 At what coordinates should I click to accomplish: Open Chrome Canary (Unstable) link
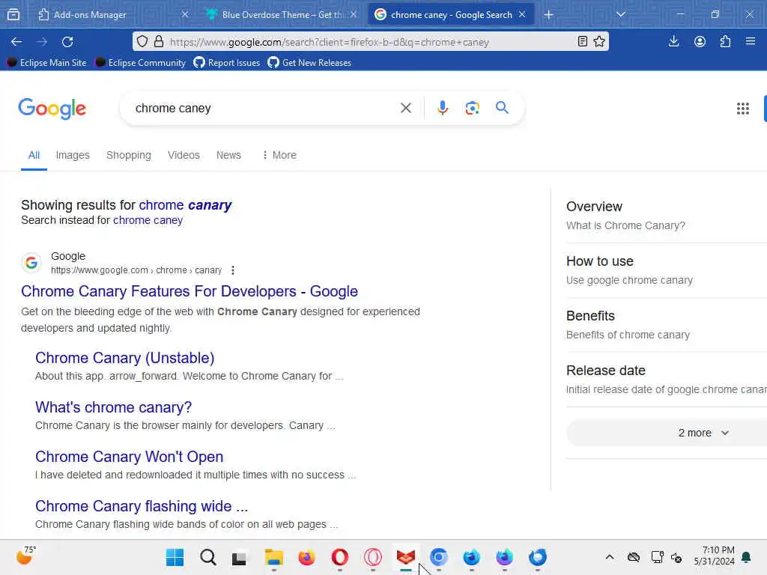click(125, 358)
